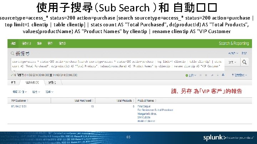Click the SIM Cubicle product name
The width and height of the screenshot is (257, 144).
pyautogui.click(x=144, y=117)
